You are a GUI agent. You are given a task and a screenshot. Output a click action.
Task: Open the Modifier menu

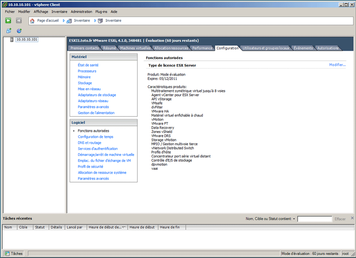pyautogui.click(x=24, y=11)
